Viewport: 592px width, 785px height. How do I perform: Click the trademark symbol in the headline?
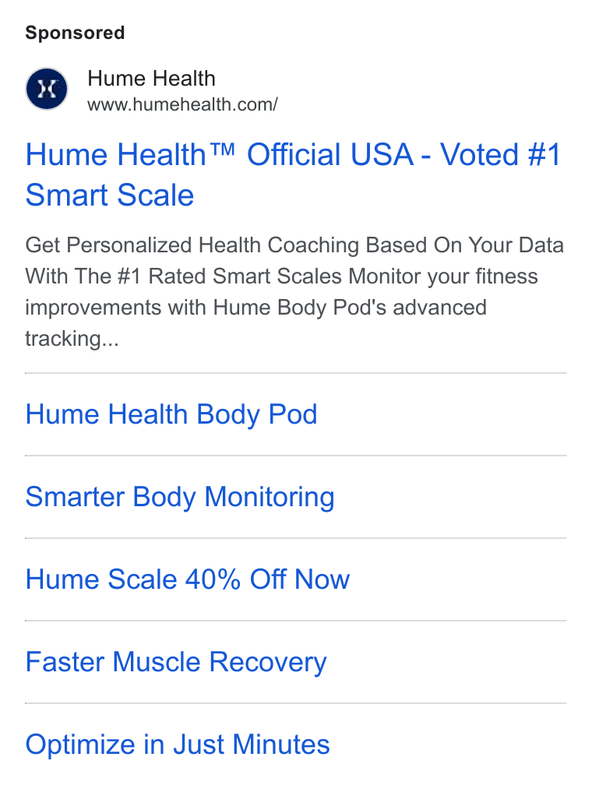(220, 150)
